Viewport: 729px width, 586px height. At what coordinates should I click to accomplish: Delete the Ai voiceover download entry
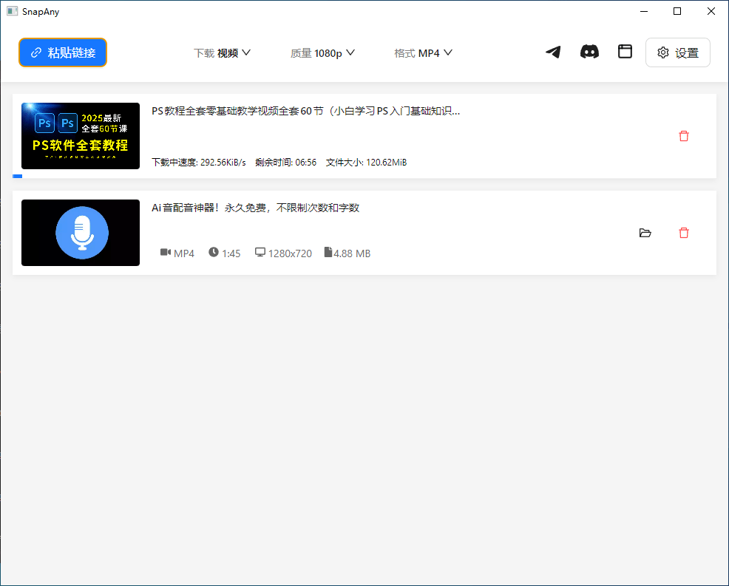(x=683, y=232)
